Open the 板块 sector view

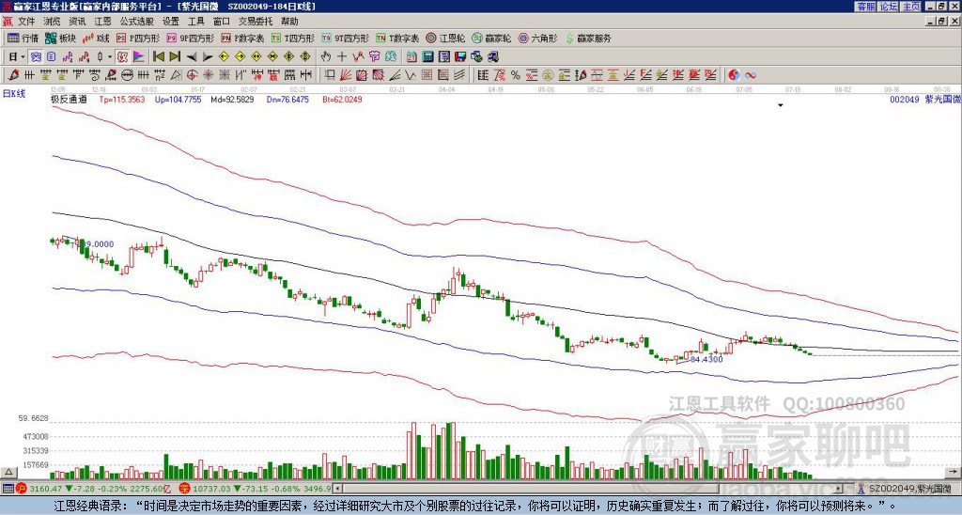pyautogui.click(x=61, y=38)
